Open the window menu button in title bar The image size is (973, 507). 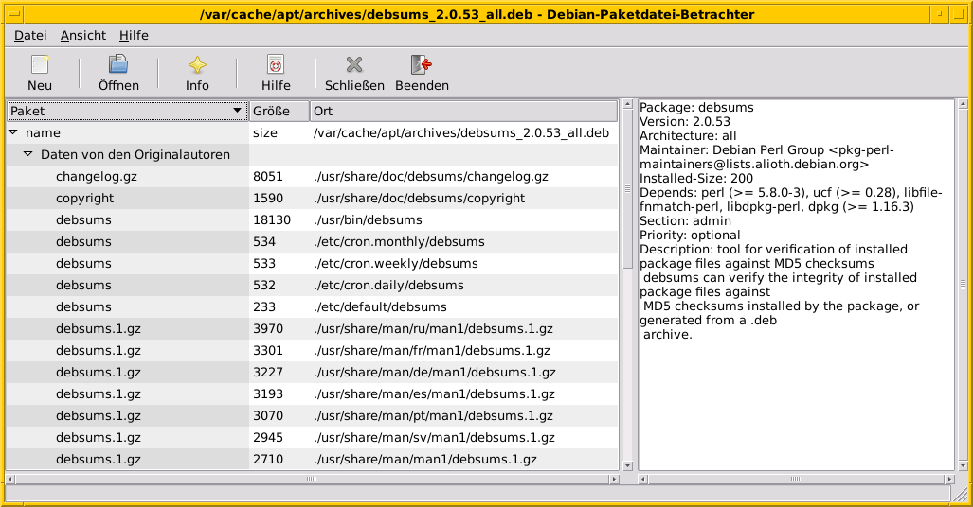point(14,14)
